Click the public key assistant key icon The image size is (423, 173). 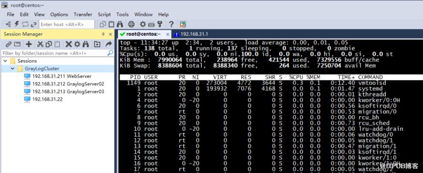click(160, 24)
